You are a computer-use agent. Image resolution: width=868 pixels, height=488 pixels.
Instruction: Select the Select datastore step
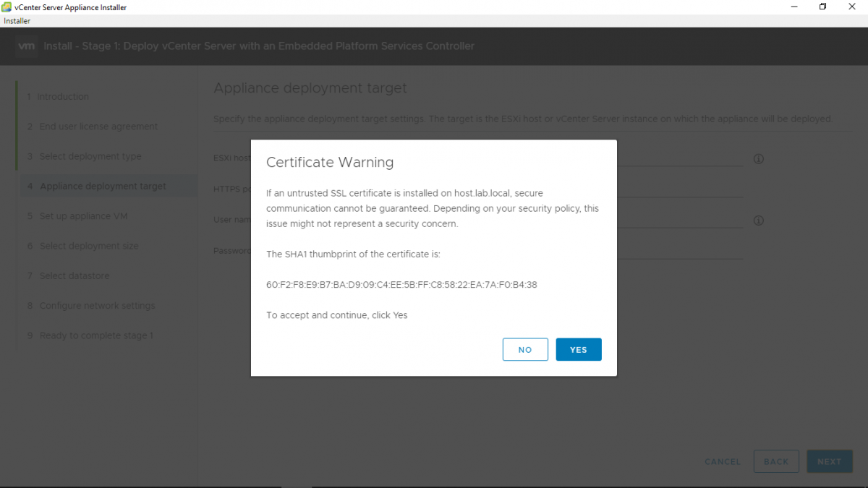[x=69, y=275]
